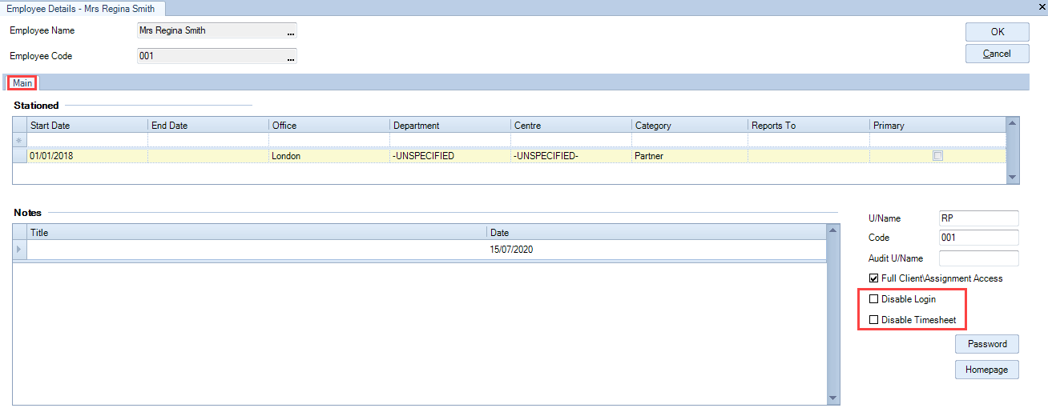Click Notes list scrollbar up arrow
Viewport: 1048px width, 412px height.
pos(833,231)
